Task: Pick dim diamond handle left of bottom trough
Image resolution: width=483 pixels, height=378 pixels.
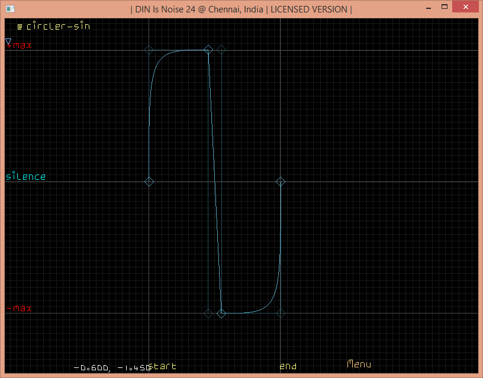Action: 208,313
